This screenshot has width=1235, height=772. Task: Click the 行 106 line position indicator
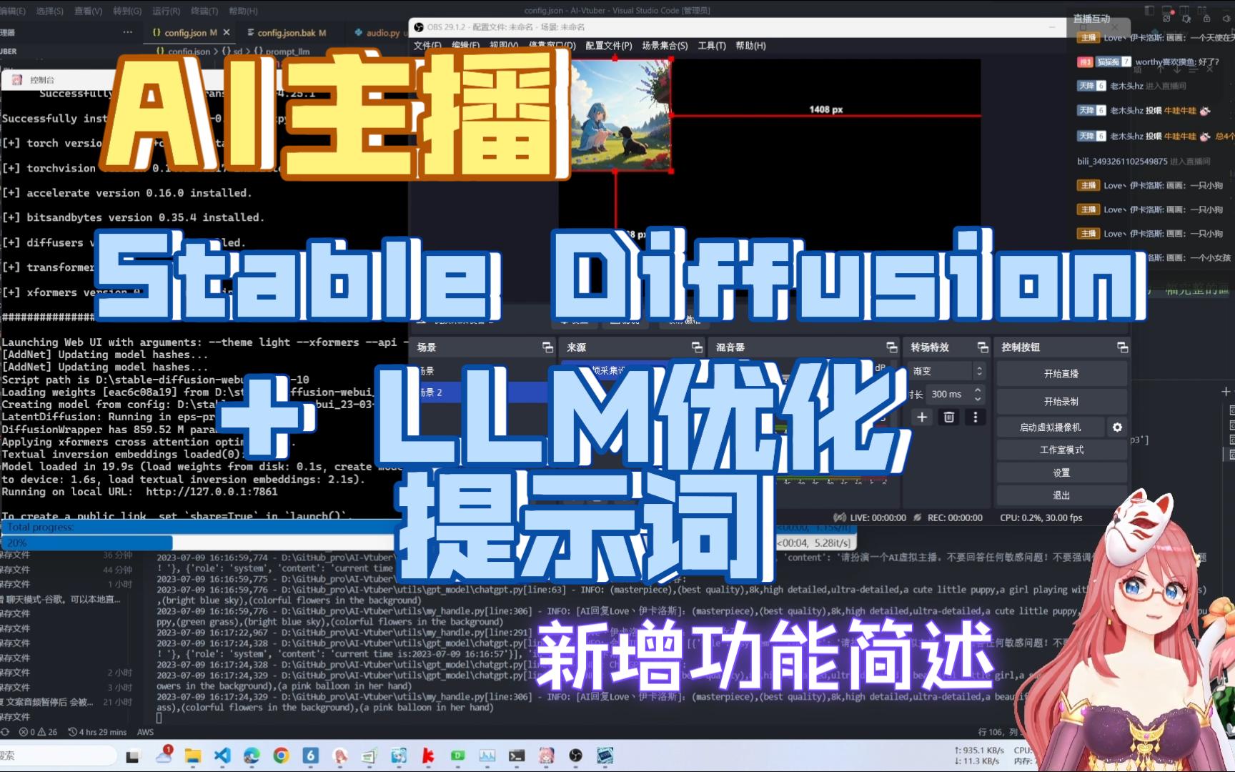pyautogui.click(x=998, y=732)
